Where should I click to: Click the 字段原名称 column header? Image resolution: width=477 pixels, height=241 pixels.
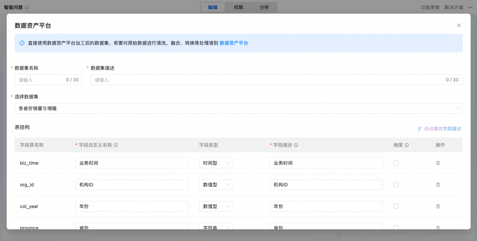(x=32, y=145)
